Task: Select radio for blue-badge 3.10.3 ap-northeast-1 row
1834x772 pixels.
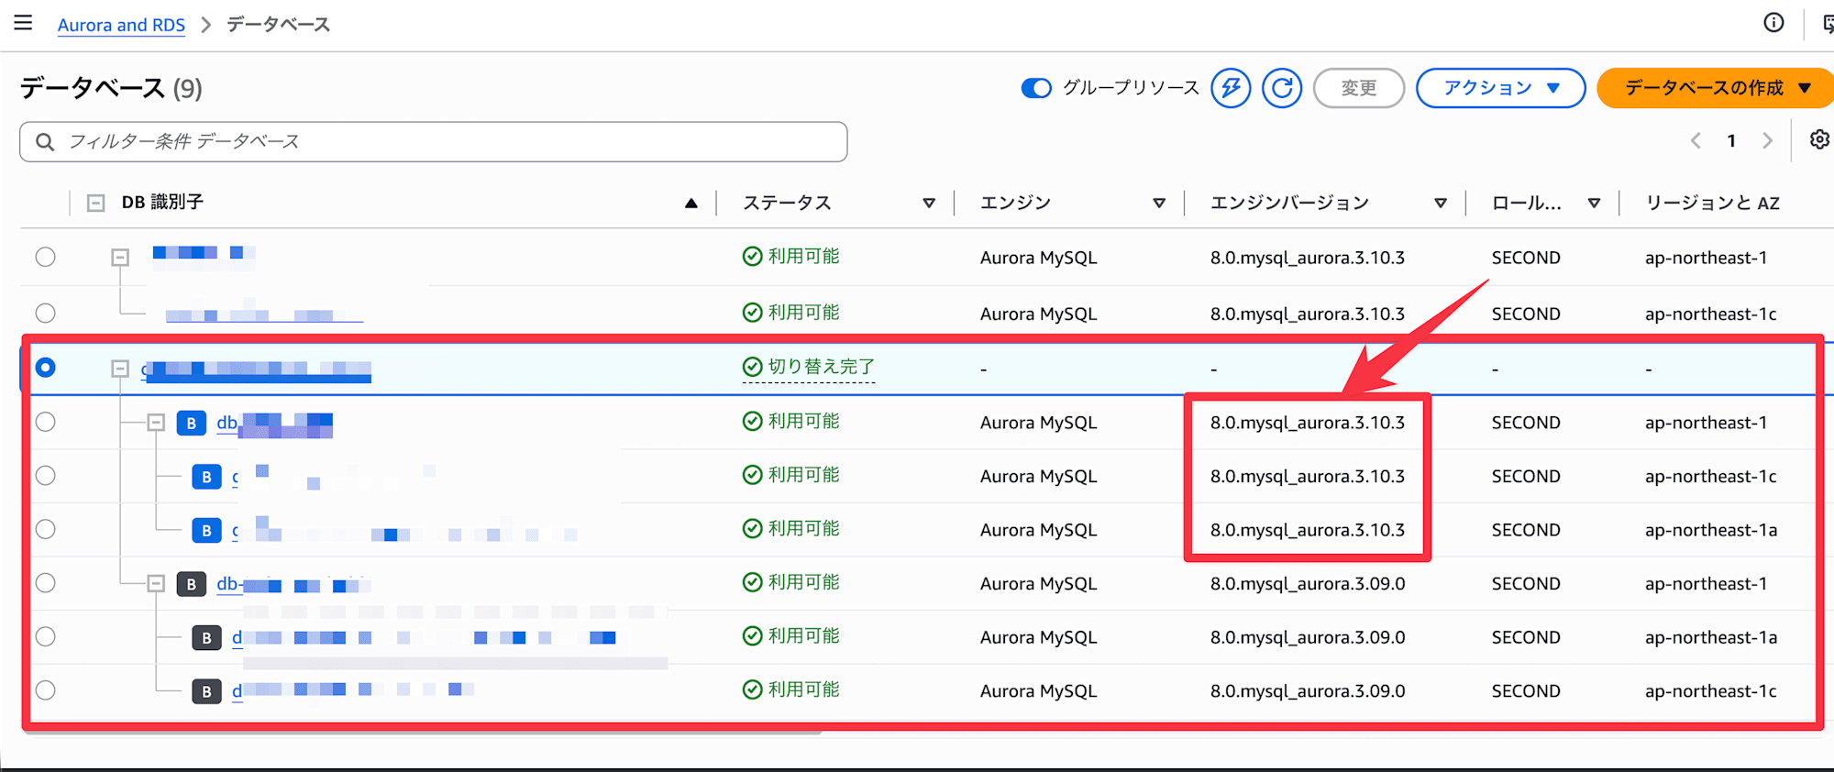Action: point(45,422)
